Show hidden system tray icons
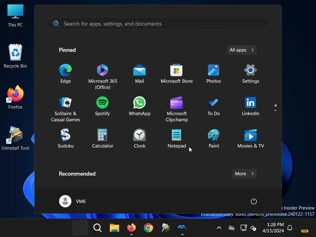Image resolution: width=316 pixels, height=237 pixels. click(x=219, y=228)
